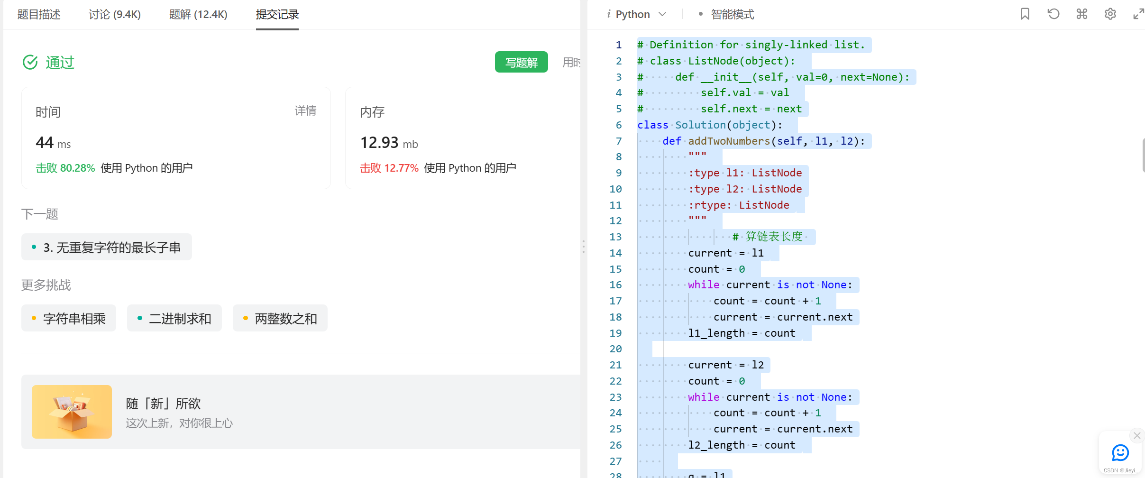Expand the code editor to fullscreen
This screenshot has width=1145, height=478.
point(1139,14)
